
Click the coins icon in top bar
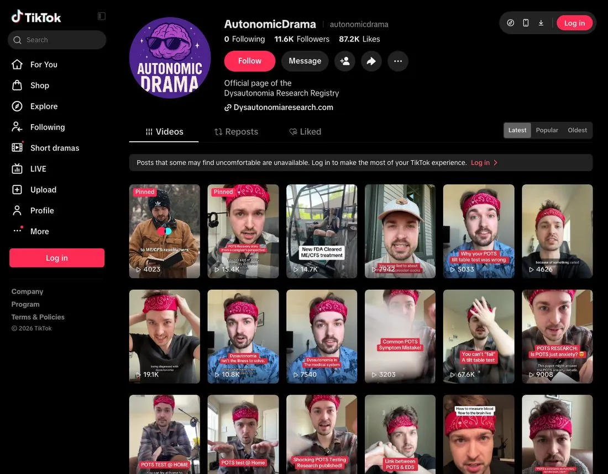click(x=511, y=23)
